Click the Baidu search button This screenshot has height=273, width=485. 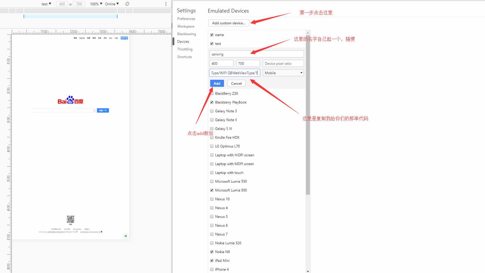103,110
